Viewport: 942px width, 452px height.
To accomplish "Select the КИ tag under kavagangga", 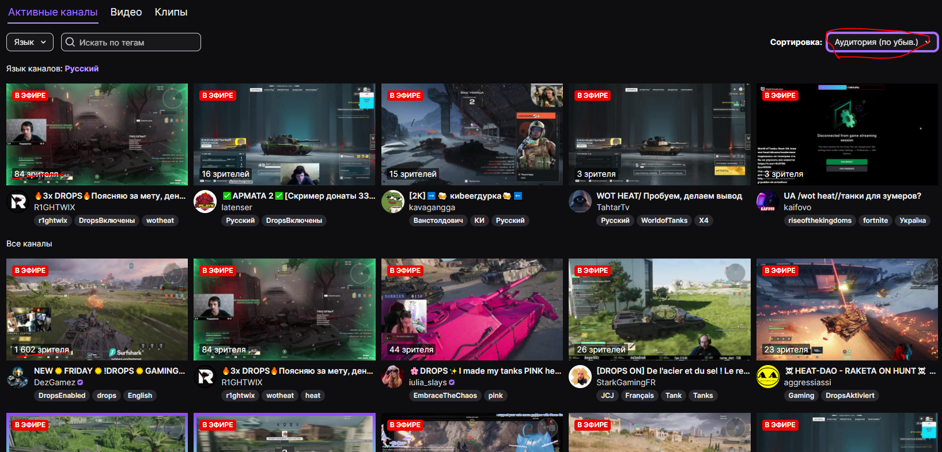I will (x=479, y=221).
